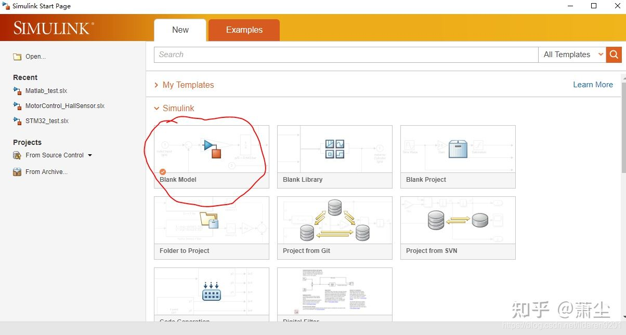This screenshot has width=626, height=335.
Task: Select the Blank Project template card
Action: (x=458, y=156)
